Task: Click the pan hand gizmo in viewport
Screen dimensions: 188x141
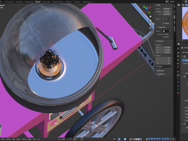Action: point(150,20)
